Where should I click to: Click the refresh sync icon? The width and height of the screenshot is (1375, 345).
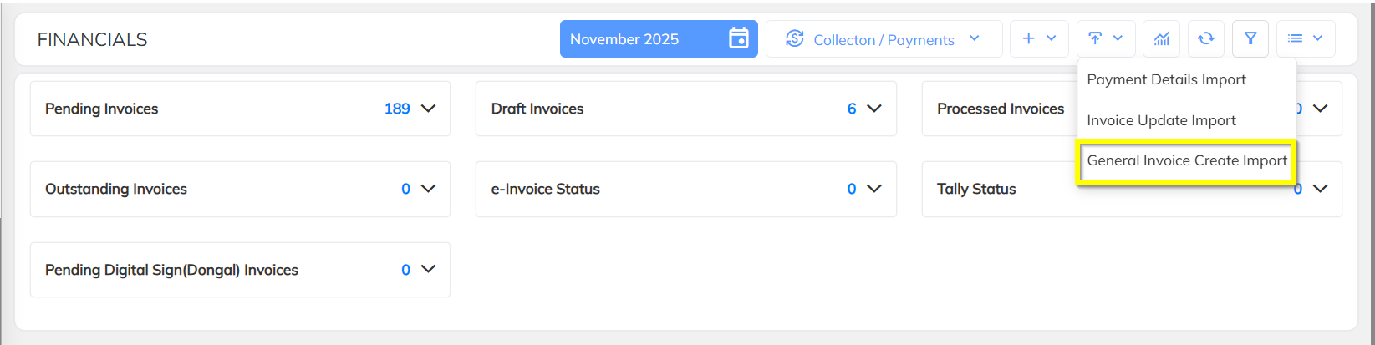[x=1205, y=38]
